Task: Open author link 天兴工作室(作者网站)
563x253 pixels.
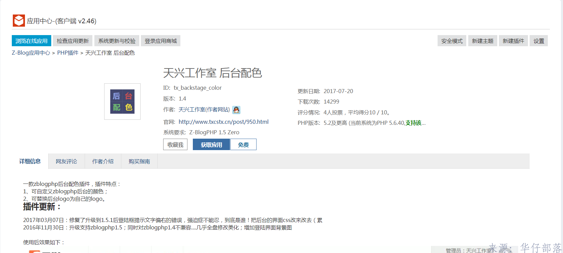Action: click(204, 110)
